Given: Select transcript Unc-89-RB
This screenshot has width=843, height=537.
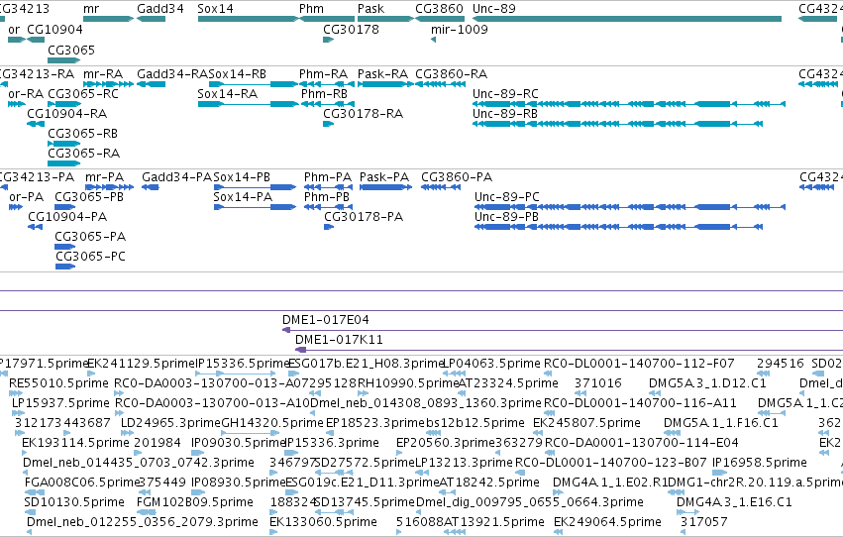Looking at the screenshot, I should (x=618, y=124).
